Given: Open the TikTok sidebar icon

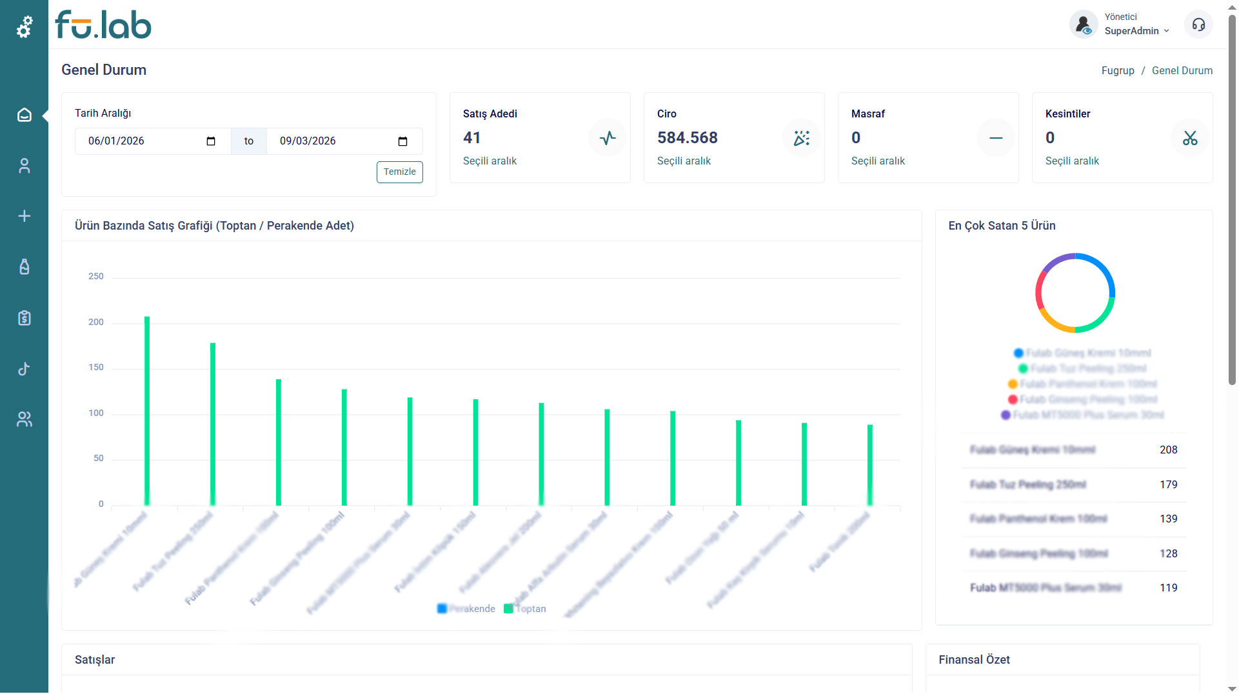Looking at the screenshot, I should tap(25, 368).
